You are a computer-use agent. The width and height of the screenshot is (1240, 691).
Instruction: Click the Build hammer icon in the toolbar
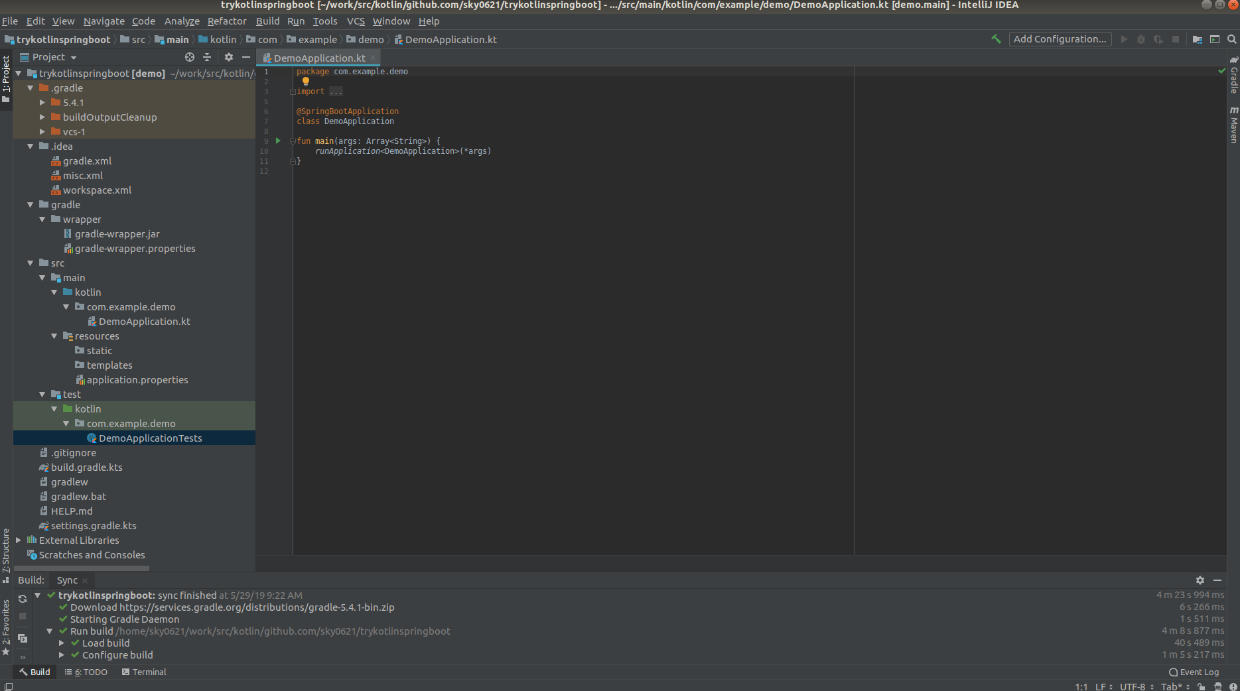(x=996, y=39)
